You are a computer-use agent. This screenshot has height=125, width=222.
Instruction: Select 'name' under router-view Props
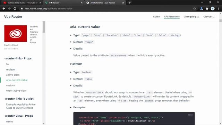pos(9,122)
